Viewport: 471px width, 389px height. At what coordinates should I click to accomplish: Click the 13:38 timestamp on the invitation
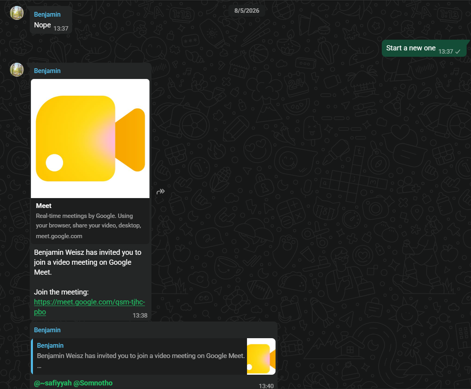click(x=140, y=315)
